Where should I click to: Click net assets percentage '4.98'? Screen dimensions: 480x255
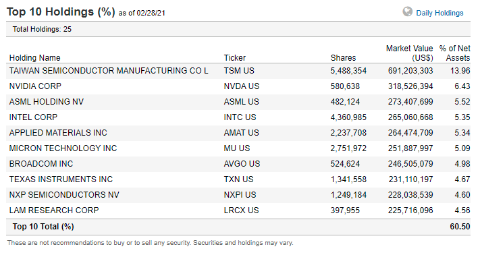click(x=462, y=164)
